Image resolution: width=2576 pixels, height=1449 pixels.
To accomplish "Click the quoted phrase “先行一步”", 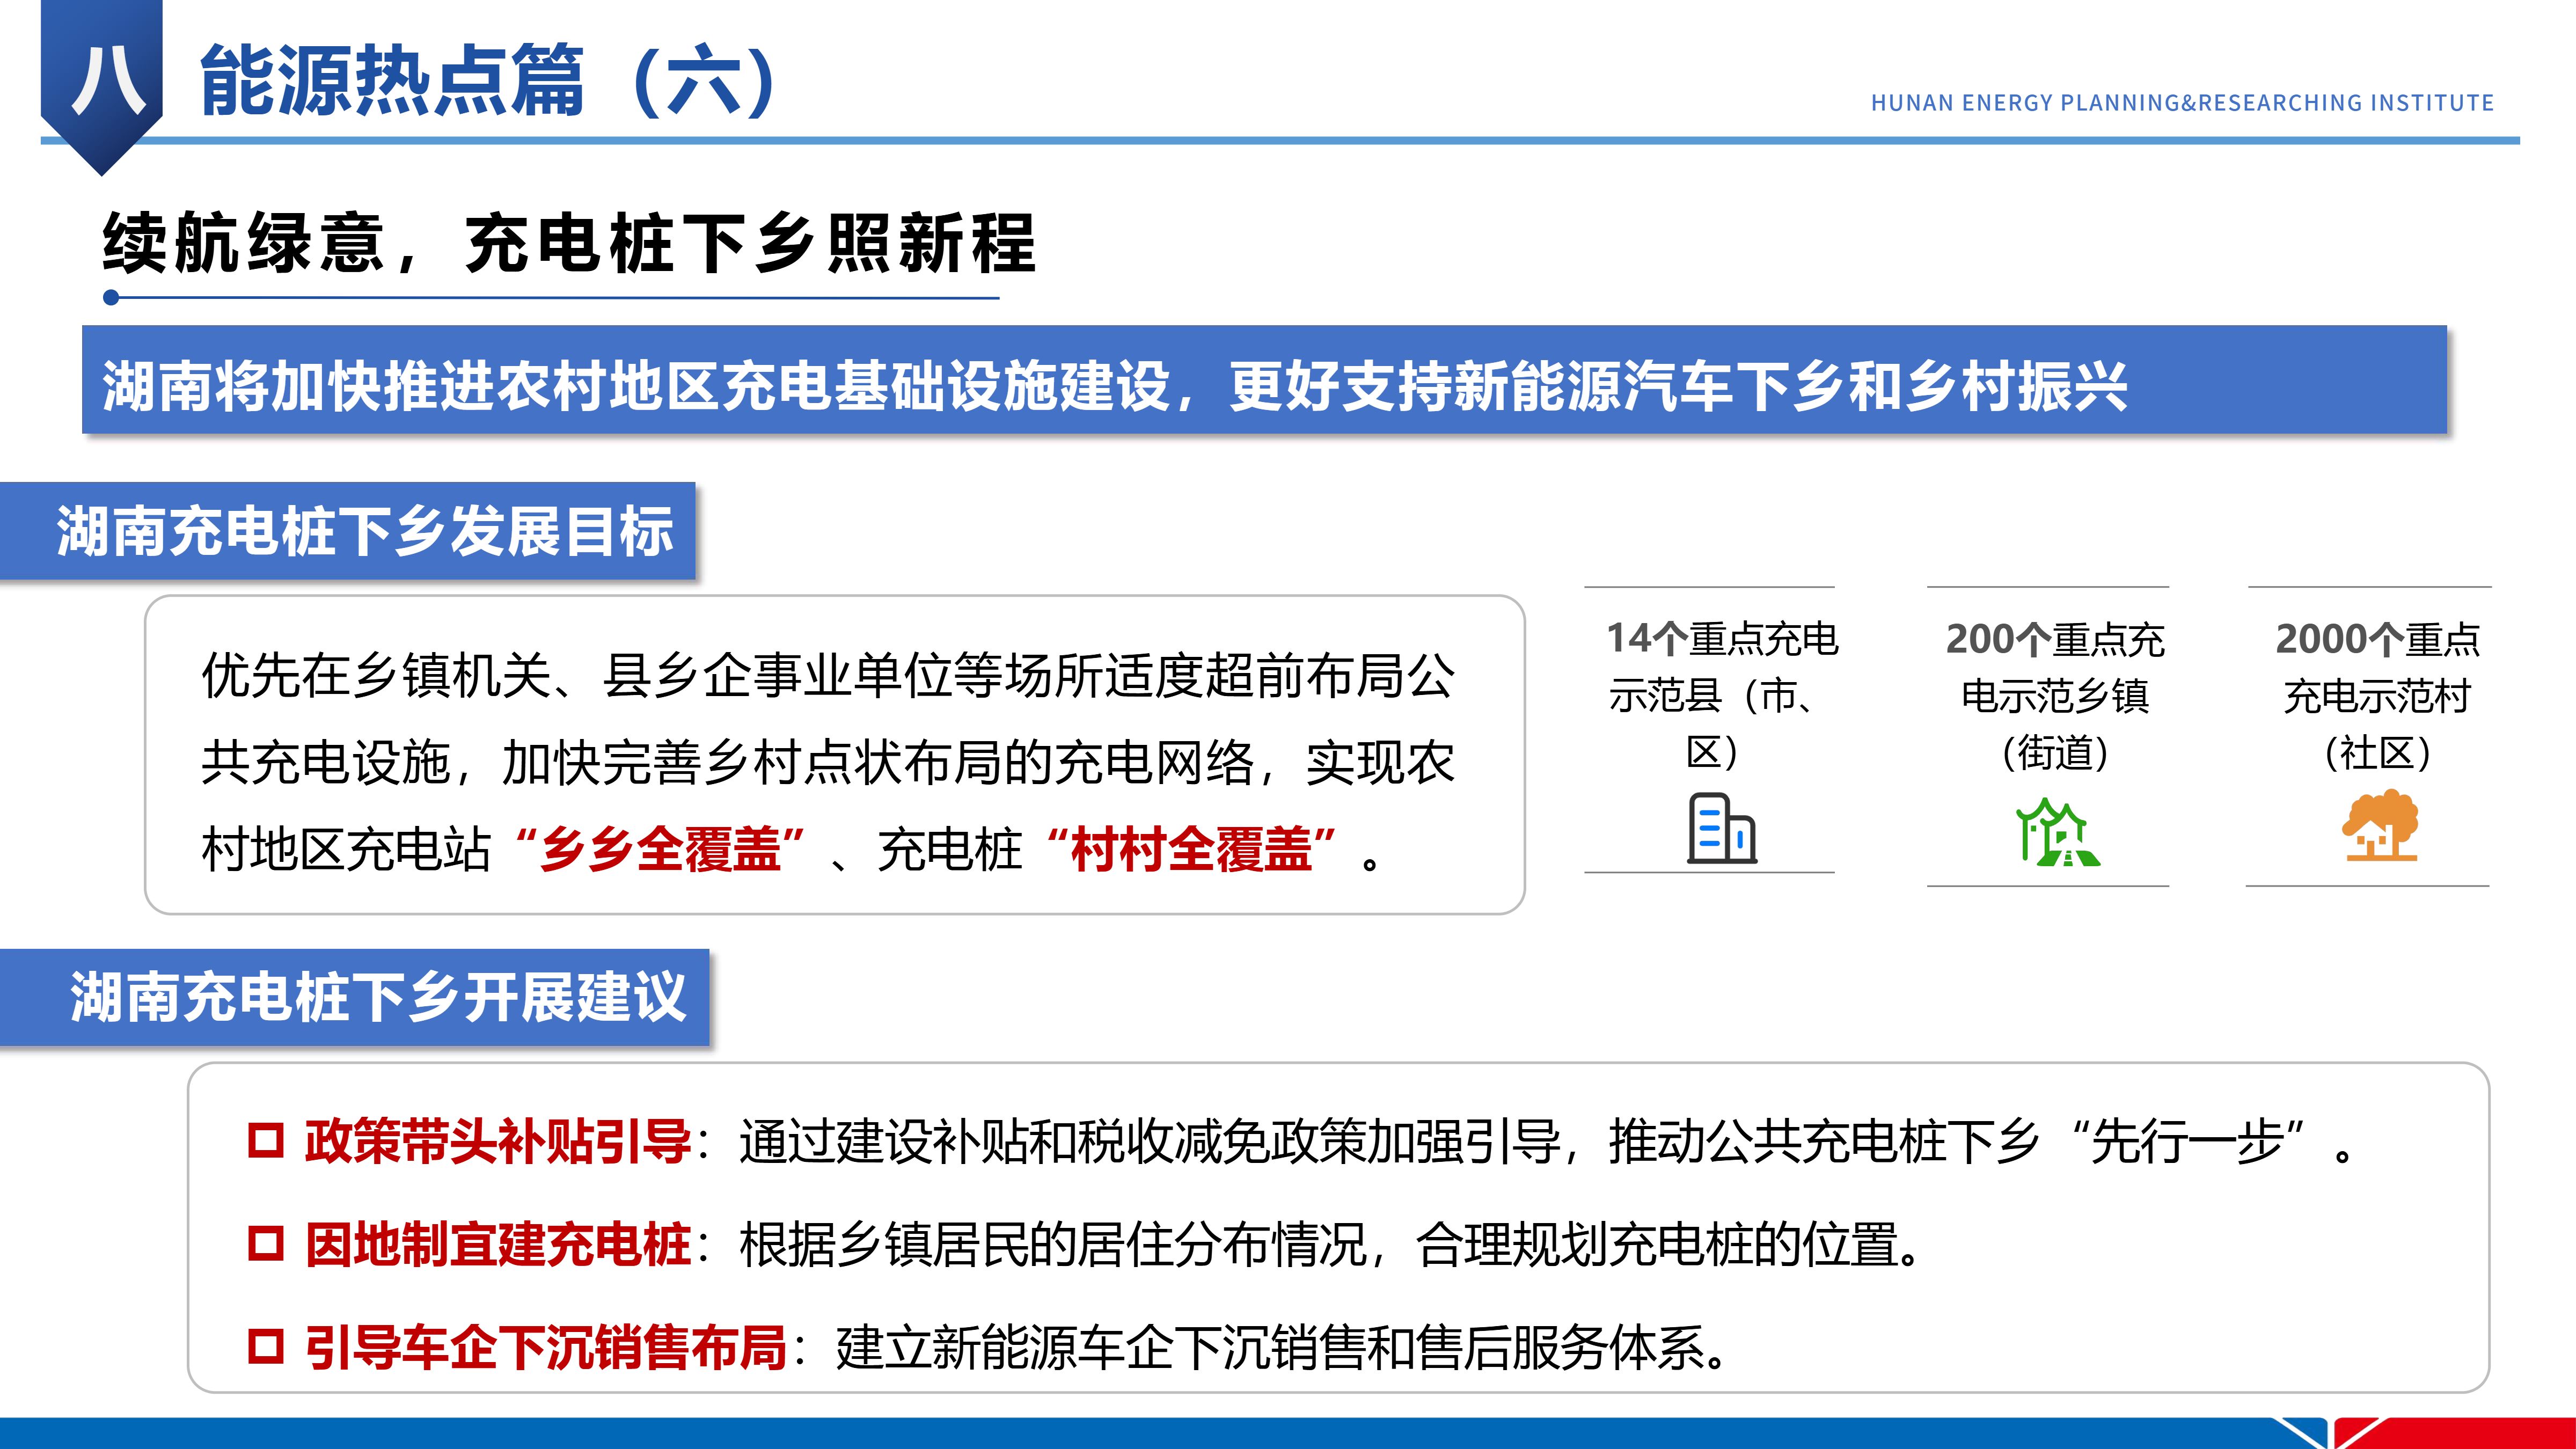I will tap(2189, 1141).
